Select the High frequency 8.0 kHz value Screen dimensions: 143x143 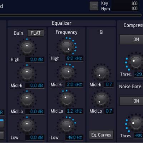[x=74, y=58]
